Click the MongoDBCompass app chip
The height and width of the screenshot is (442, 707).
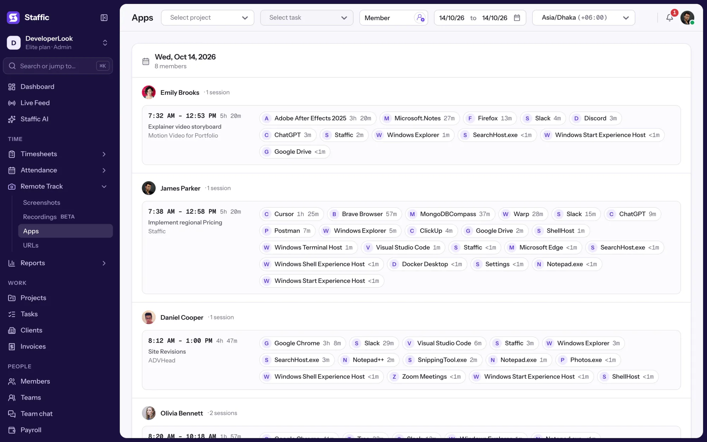[x=450, y=214]
